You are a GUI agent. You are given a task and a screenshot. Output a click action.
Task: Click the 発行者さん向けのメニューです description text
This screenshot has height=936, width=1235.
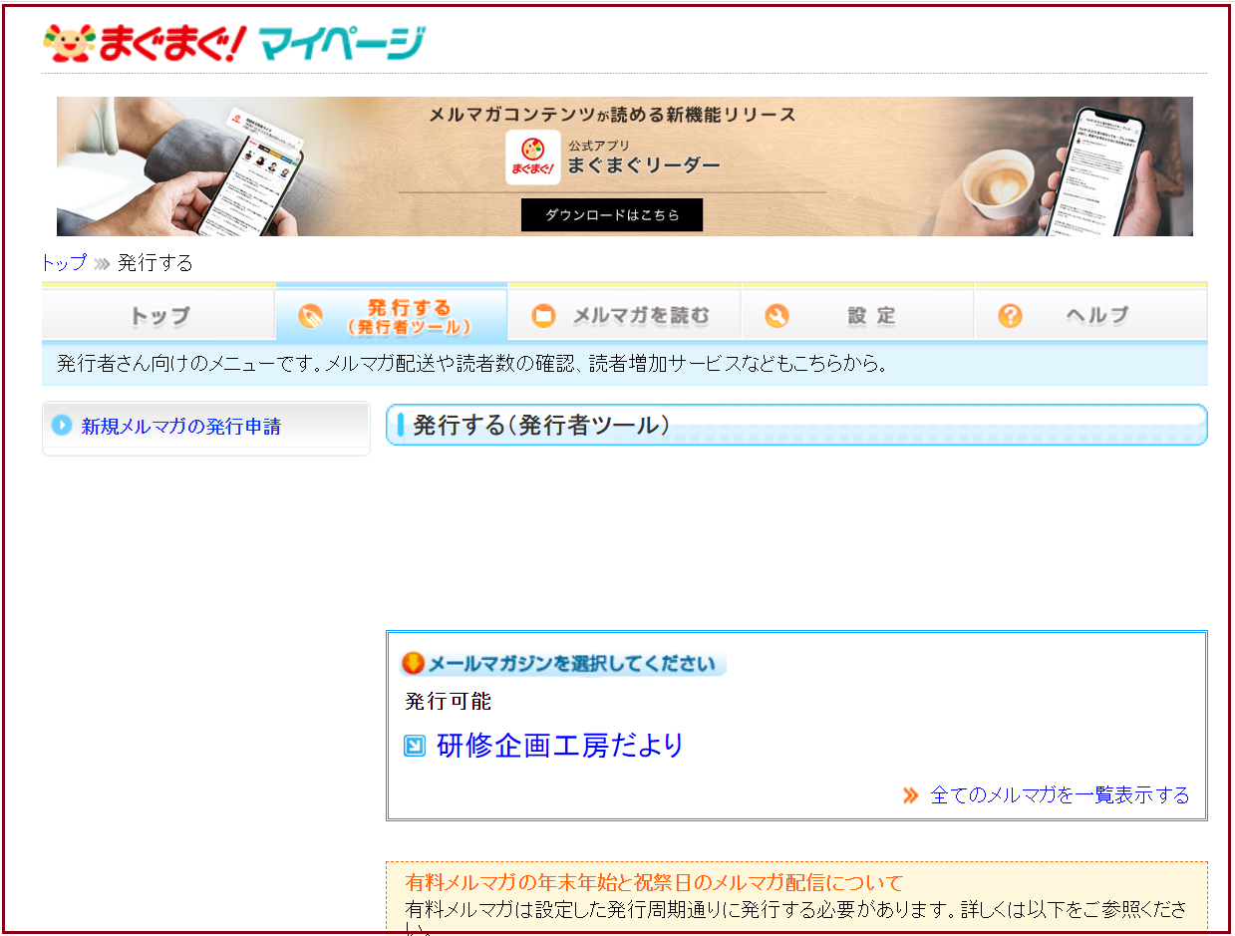pyautogui.click(x=471, y=364)
